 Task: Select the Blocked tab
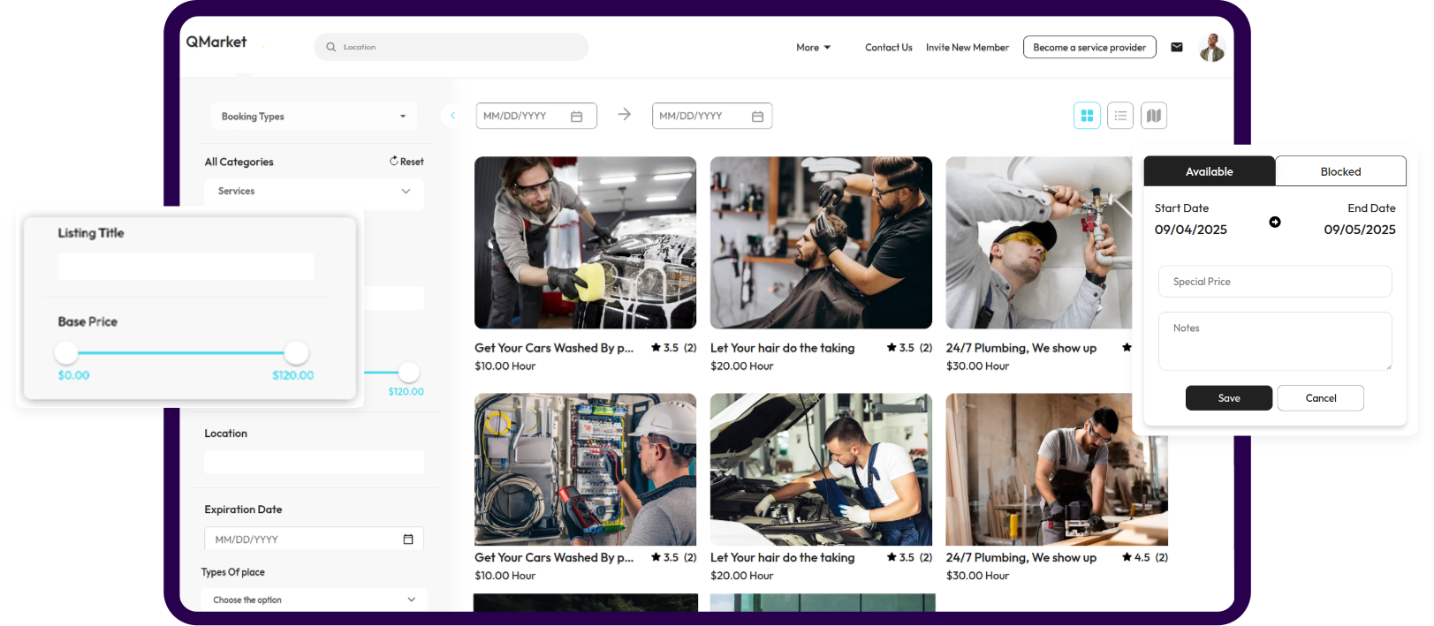[x=1340, y=171]
